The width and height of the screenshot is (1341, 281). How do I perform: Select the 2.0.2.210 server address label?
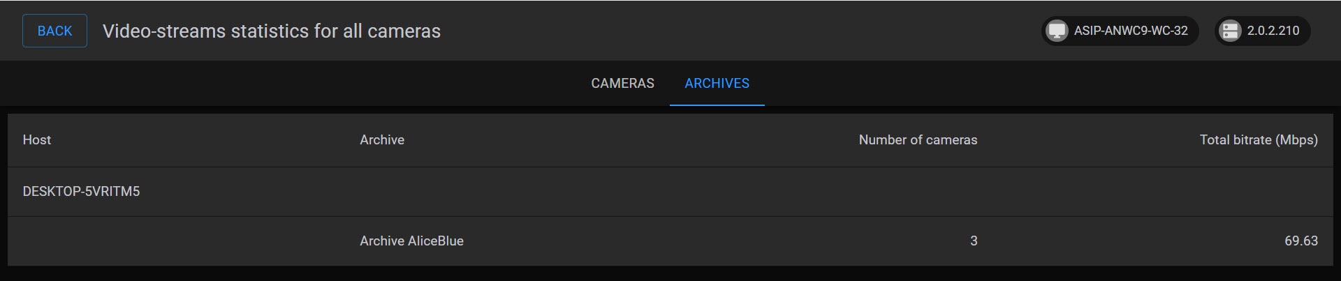coord(1273,31)
